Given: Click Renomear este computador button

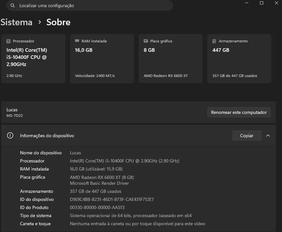Looking at the screenshot, I should [x=239, y=112].
